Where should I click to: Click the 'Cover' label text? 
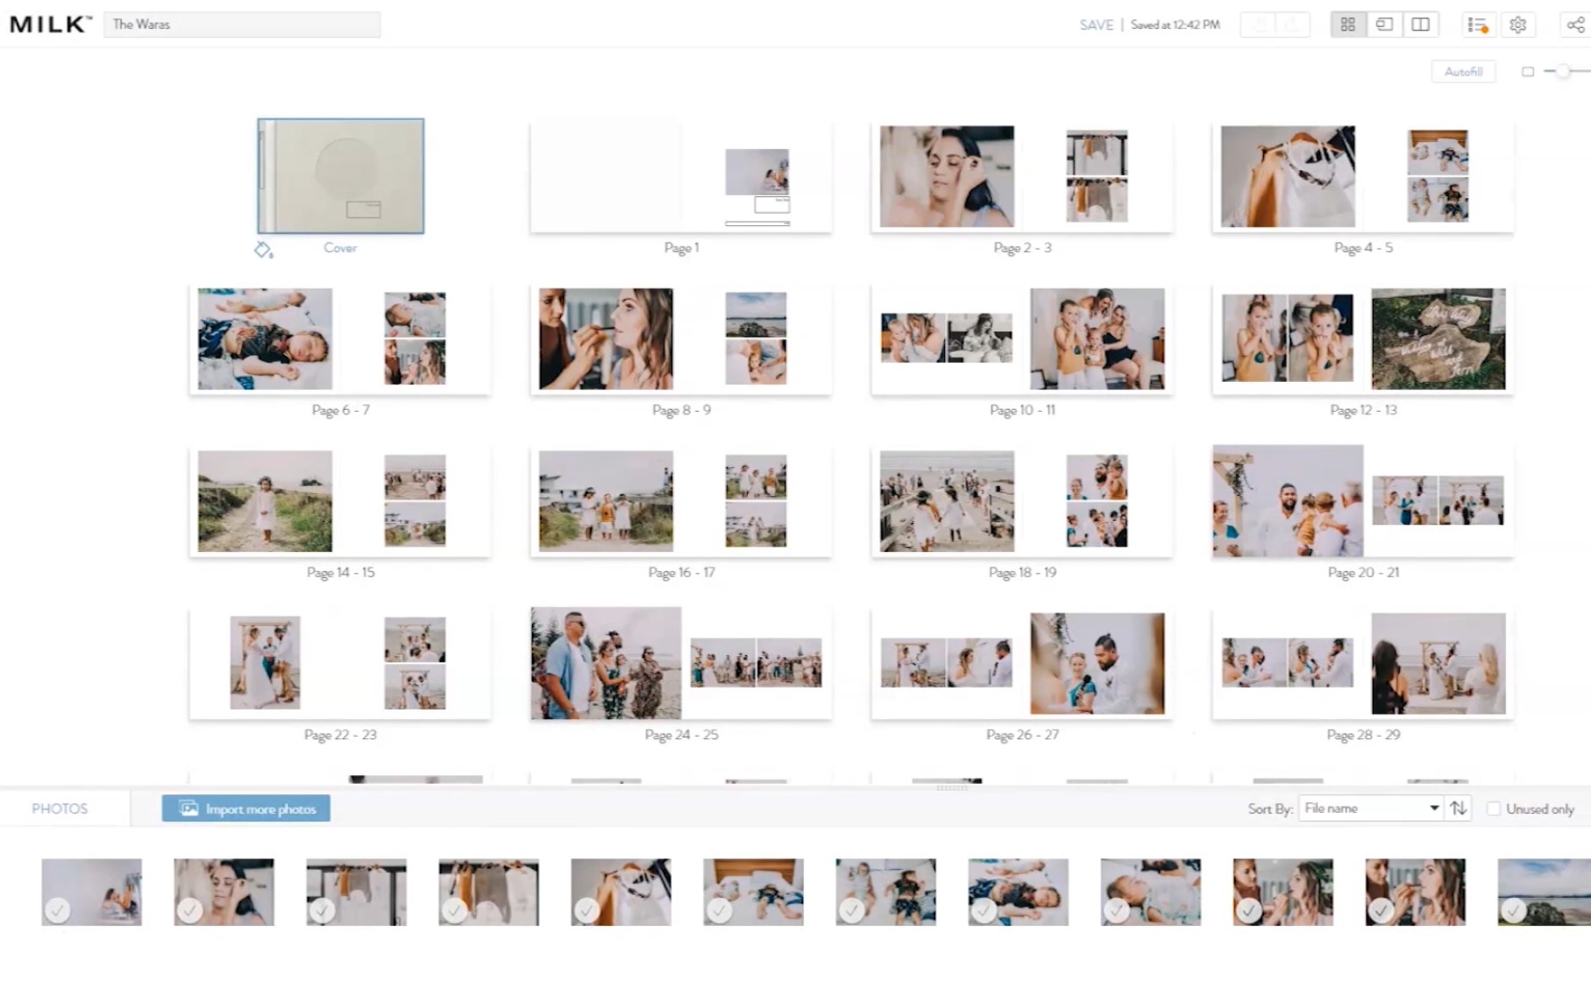(340, 248)
